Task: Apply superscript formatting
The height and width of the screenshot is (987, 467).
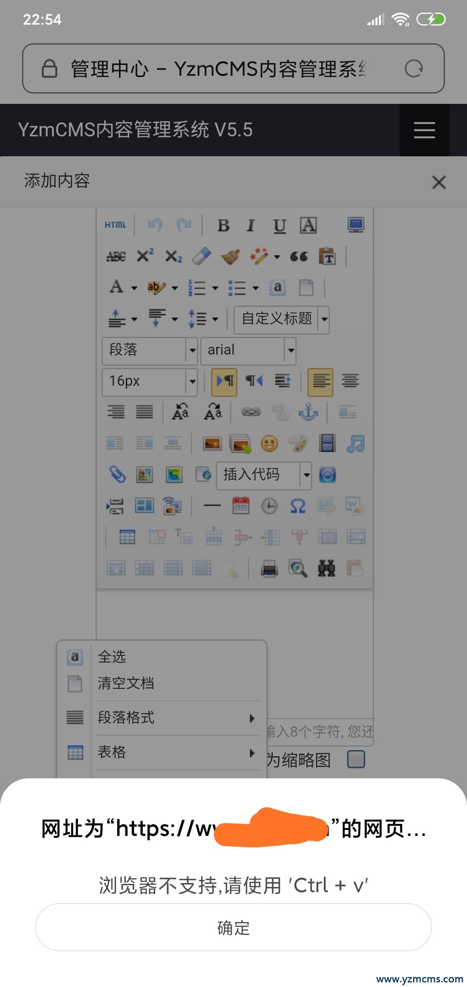Action: [145, 256]
